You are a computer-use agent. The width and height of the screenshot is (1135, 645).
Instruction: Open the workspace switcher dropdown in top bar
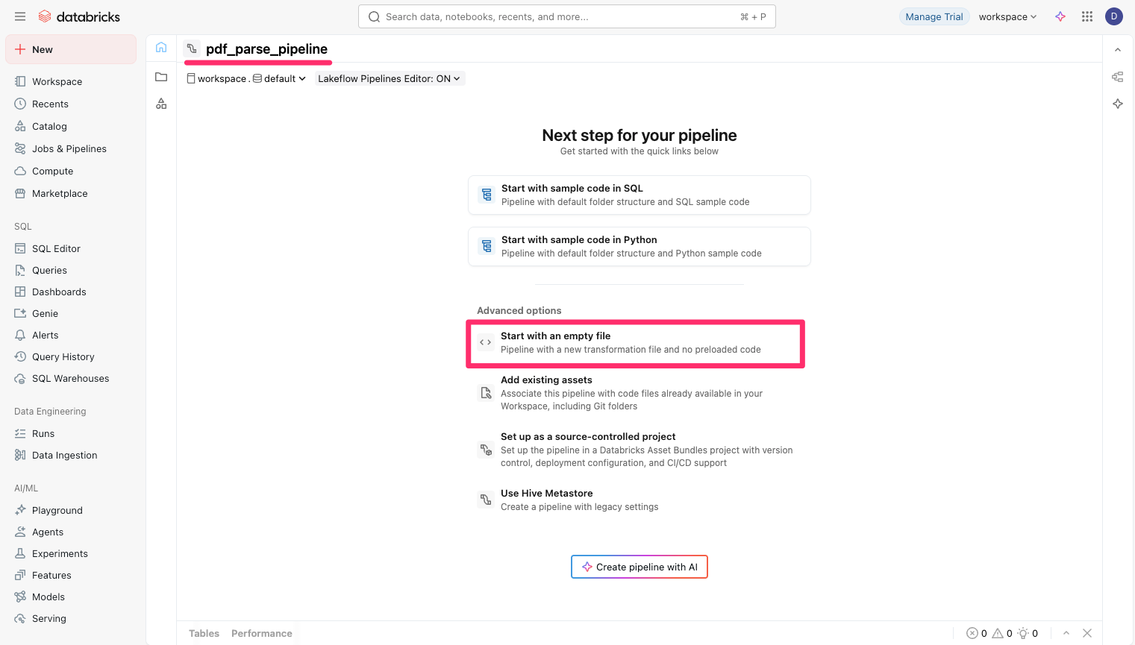click(1007, 16)
